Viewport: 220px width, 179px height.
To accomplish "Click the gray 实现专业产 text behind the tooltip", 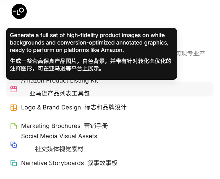I will 191,53.
